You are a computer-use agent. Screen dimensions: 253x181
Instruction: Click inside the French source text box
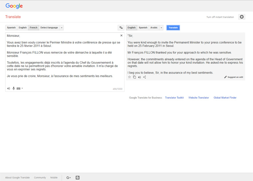click(65, 62)
